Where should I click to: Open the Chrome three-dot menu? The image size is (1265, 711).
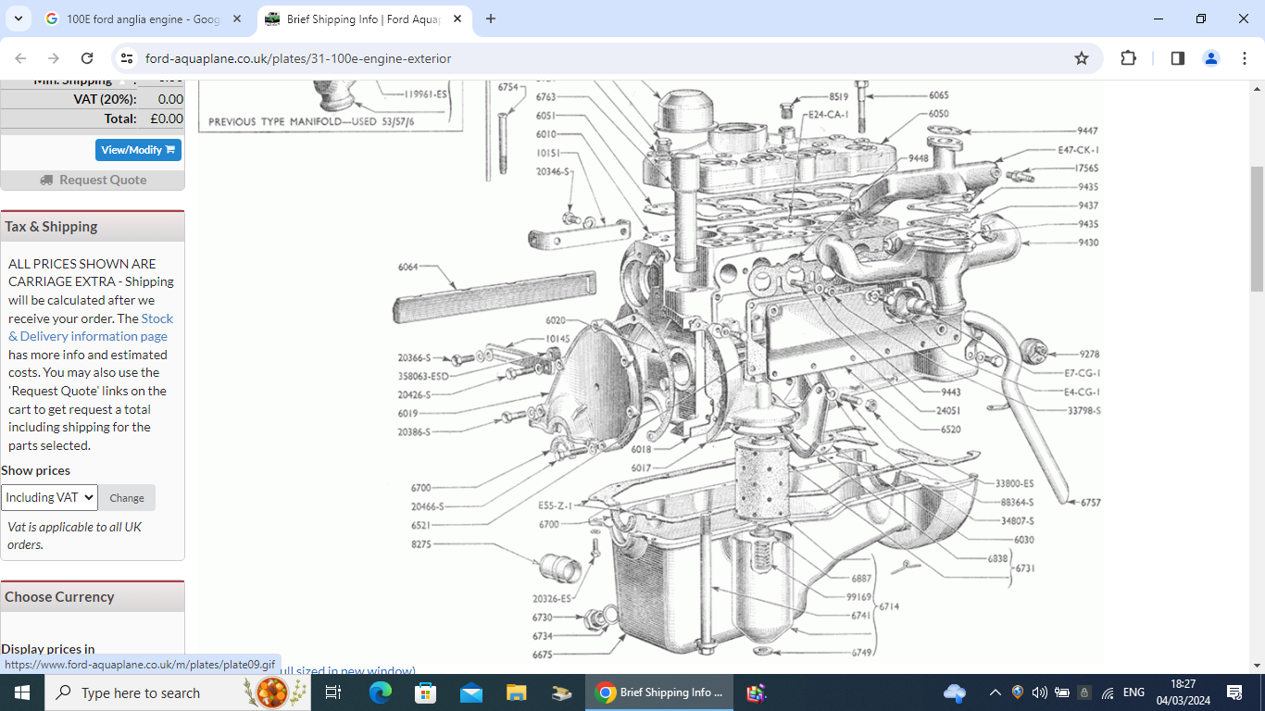[x=1245, y=58]
